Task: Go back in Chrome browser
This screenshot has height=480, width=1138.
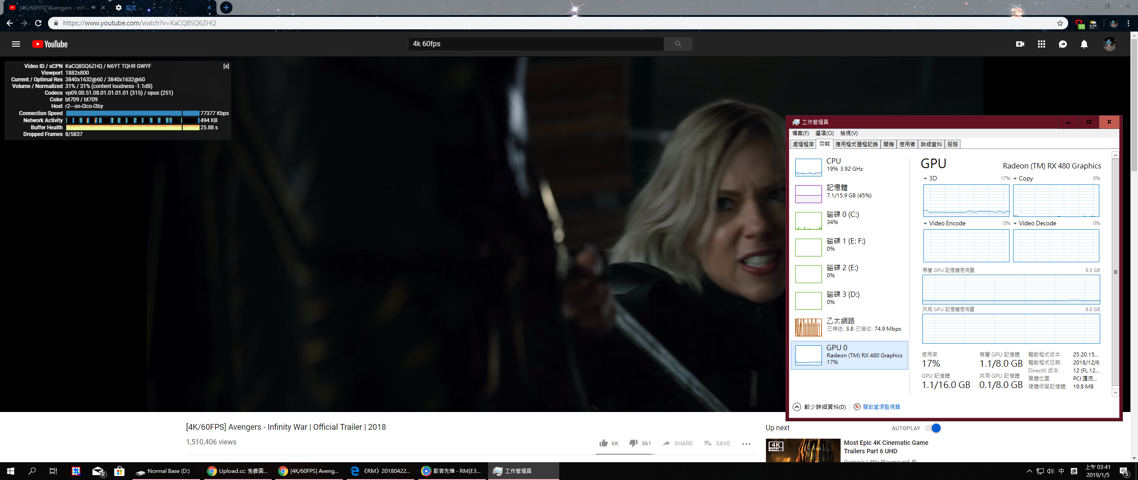Action: pyautogui.click(x=10, y=23)
